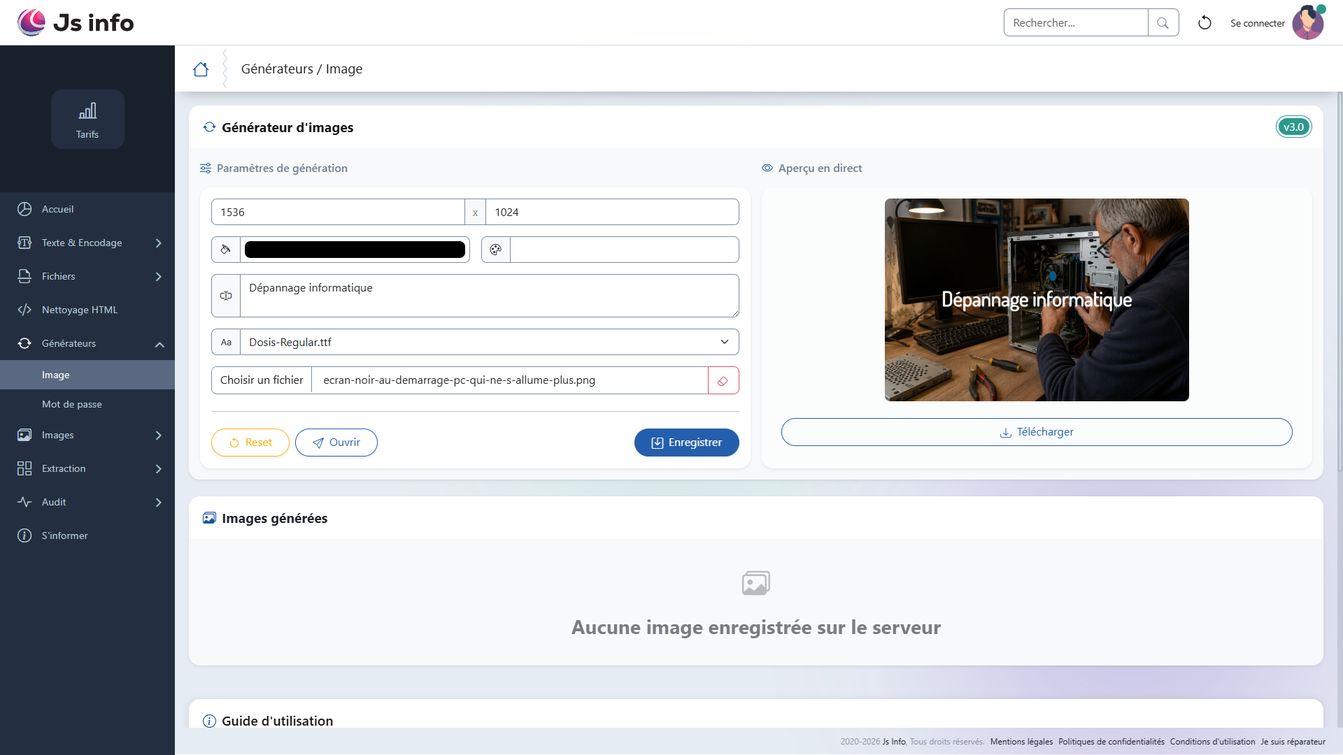Click Se connecter link
Viewport: 1343px width, 755px height.
(x=1258, y=23)
